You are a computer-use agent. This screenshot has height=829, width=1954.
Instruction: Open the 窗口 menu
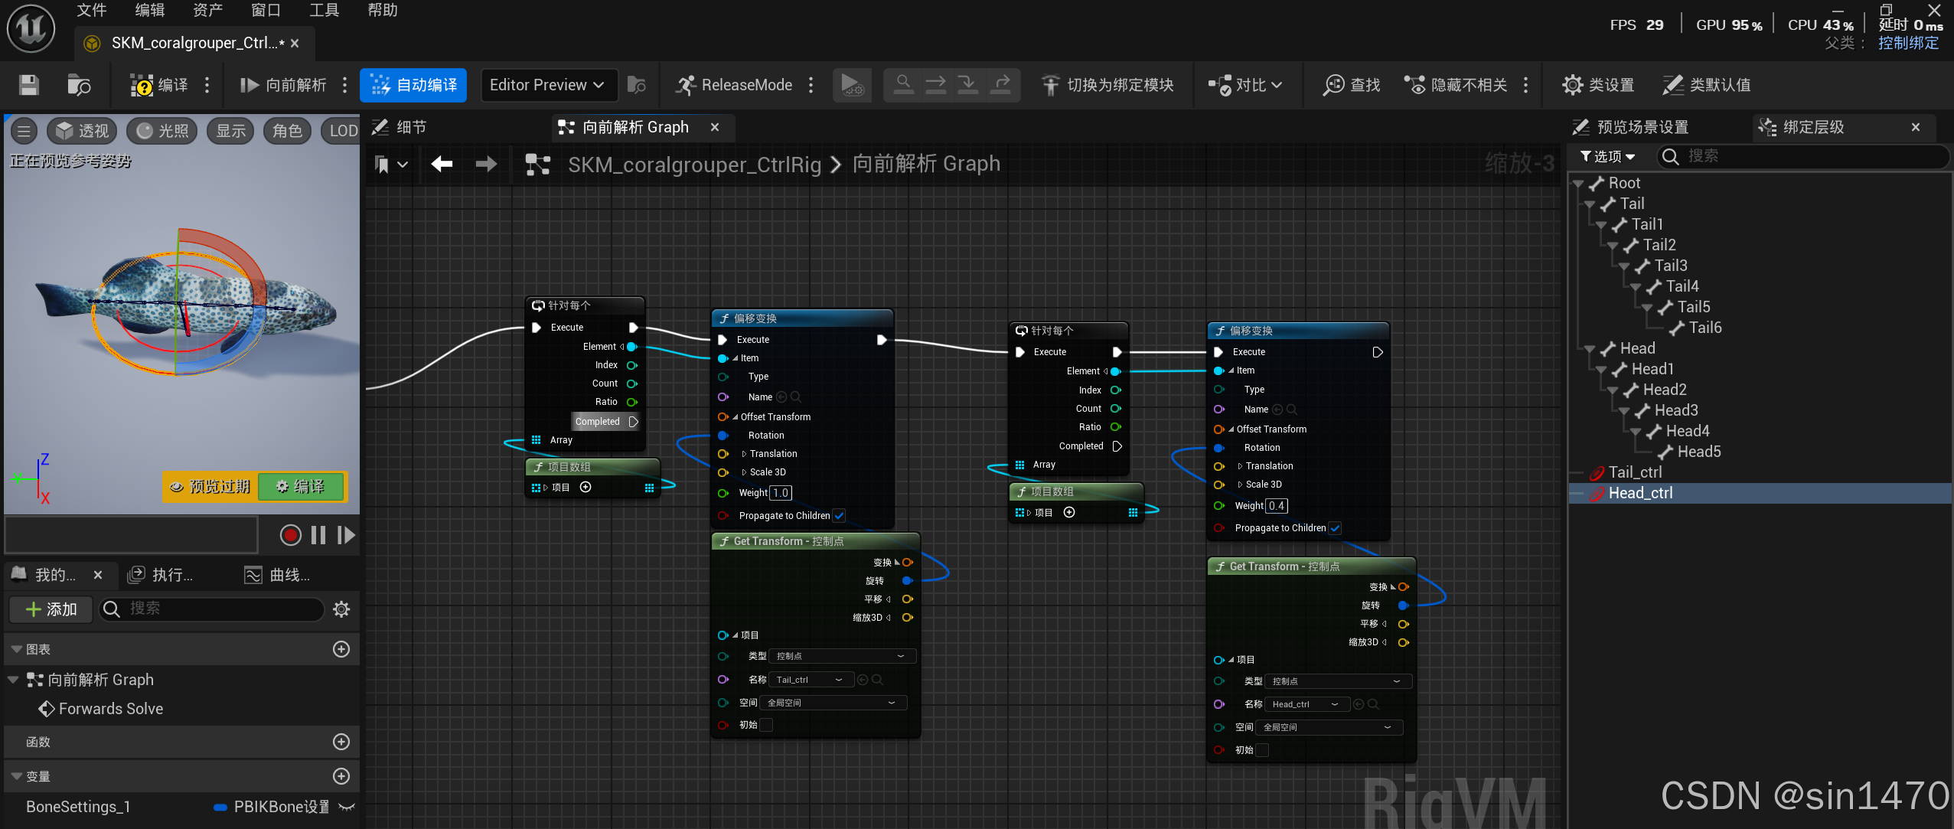pyautogui.click(x=266, y=10)
